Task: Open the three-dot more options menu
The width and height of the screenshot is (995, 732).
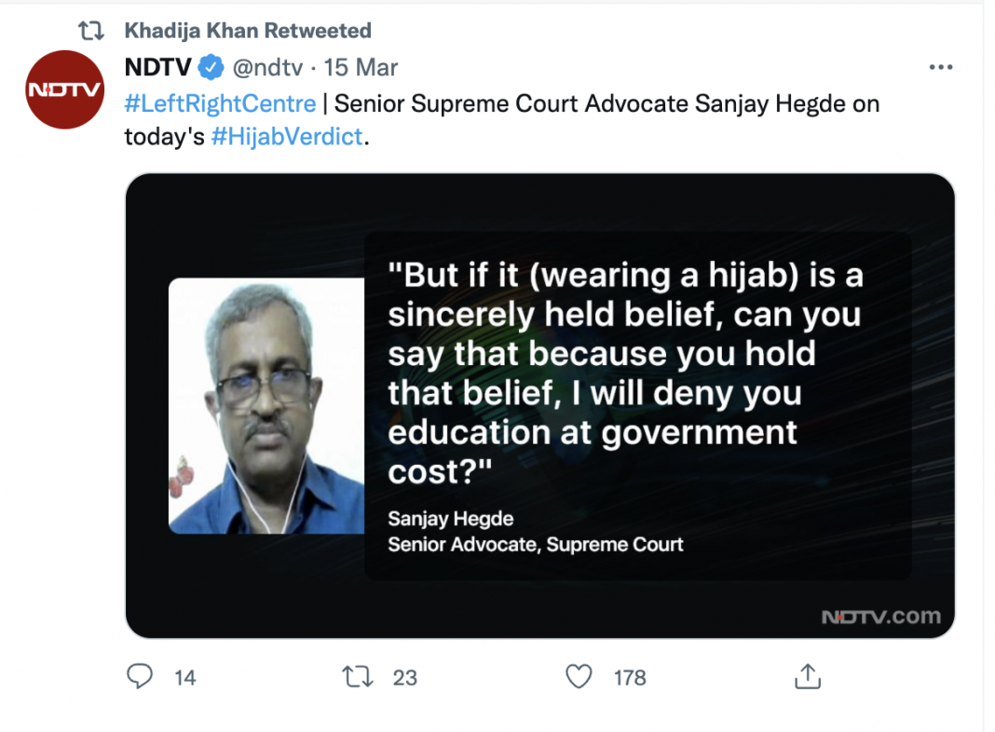Action: 941,68
